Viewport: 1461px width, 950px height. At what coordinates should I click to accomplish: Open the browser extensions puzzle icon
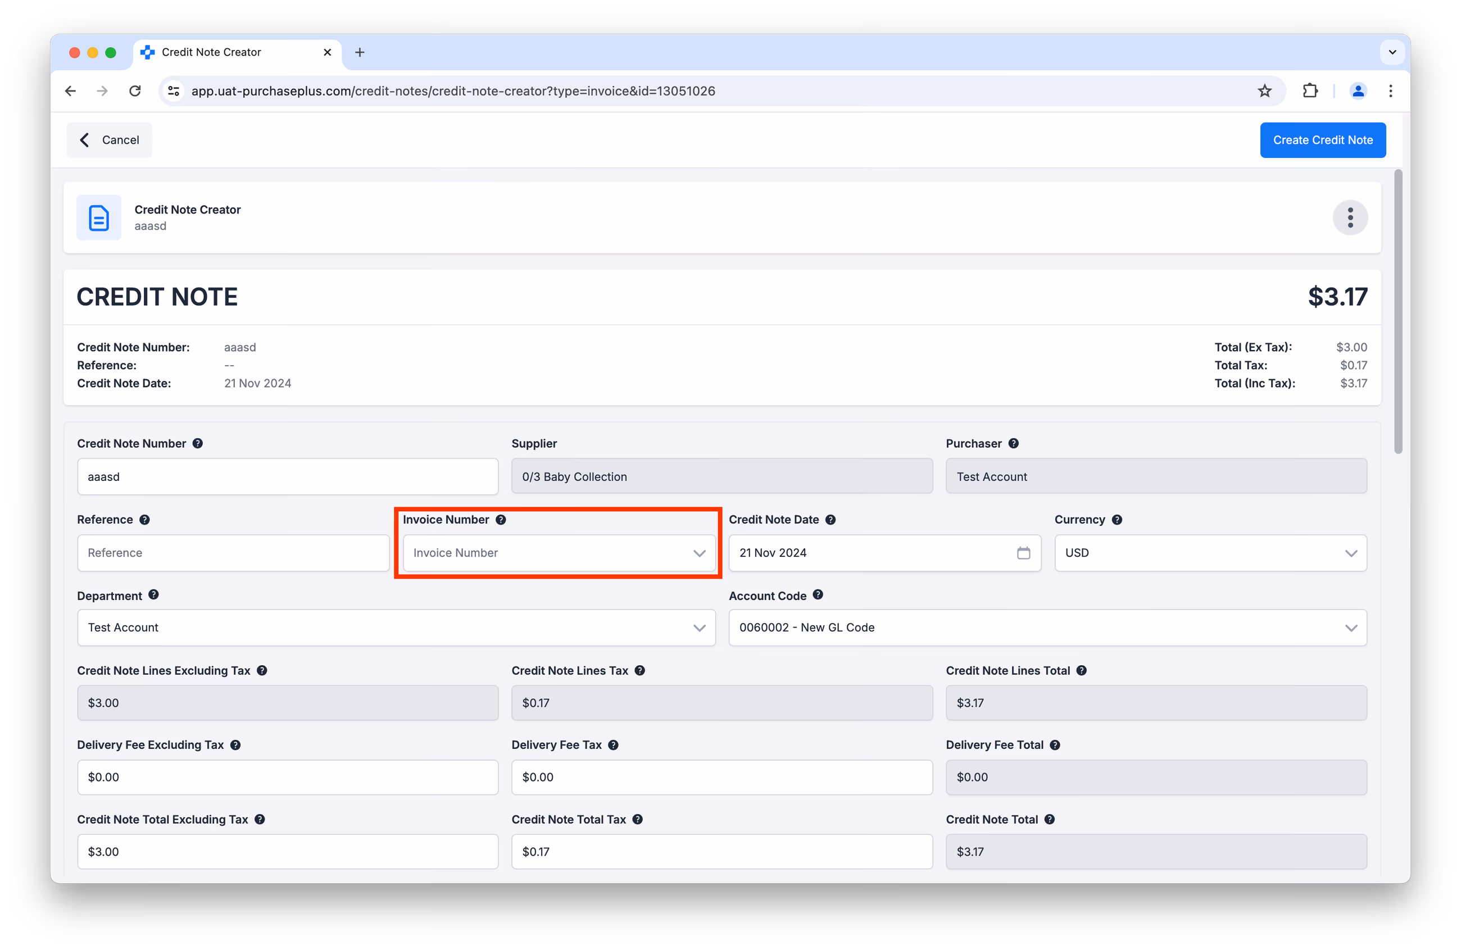(1309, 91)
